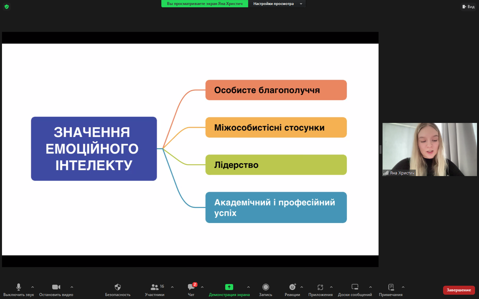Open Apps (Приложения) icon
Image resolution: width=479 pixels, height=299 pixels.
coord(320,287)
